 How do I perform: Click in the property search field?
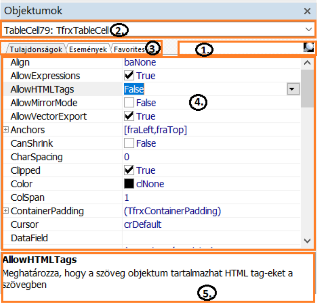[x=241, y=48]
